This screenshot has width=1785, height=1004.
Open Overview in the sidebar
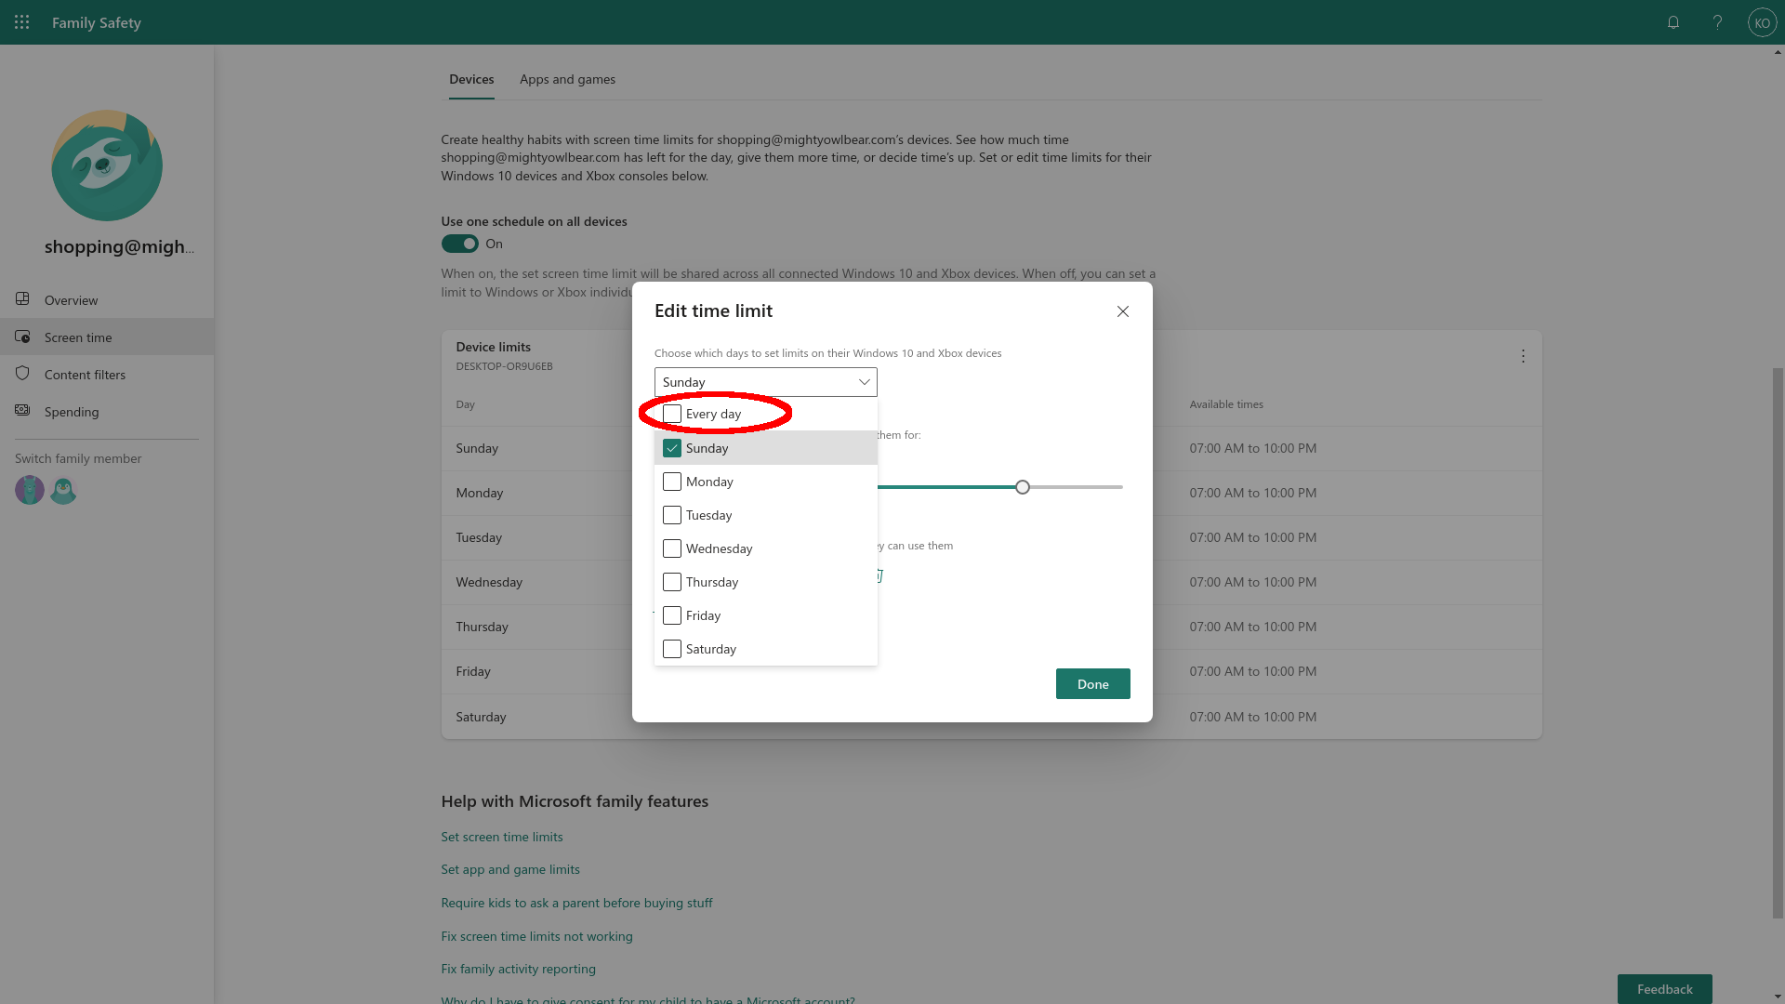pyautogui.click(x=107, y=299)
